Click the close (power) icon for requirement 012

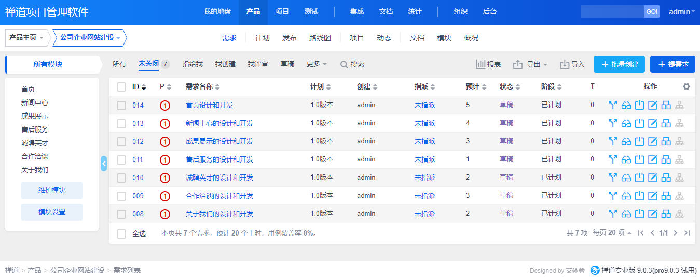[x=639, y=141]
